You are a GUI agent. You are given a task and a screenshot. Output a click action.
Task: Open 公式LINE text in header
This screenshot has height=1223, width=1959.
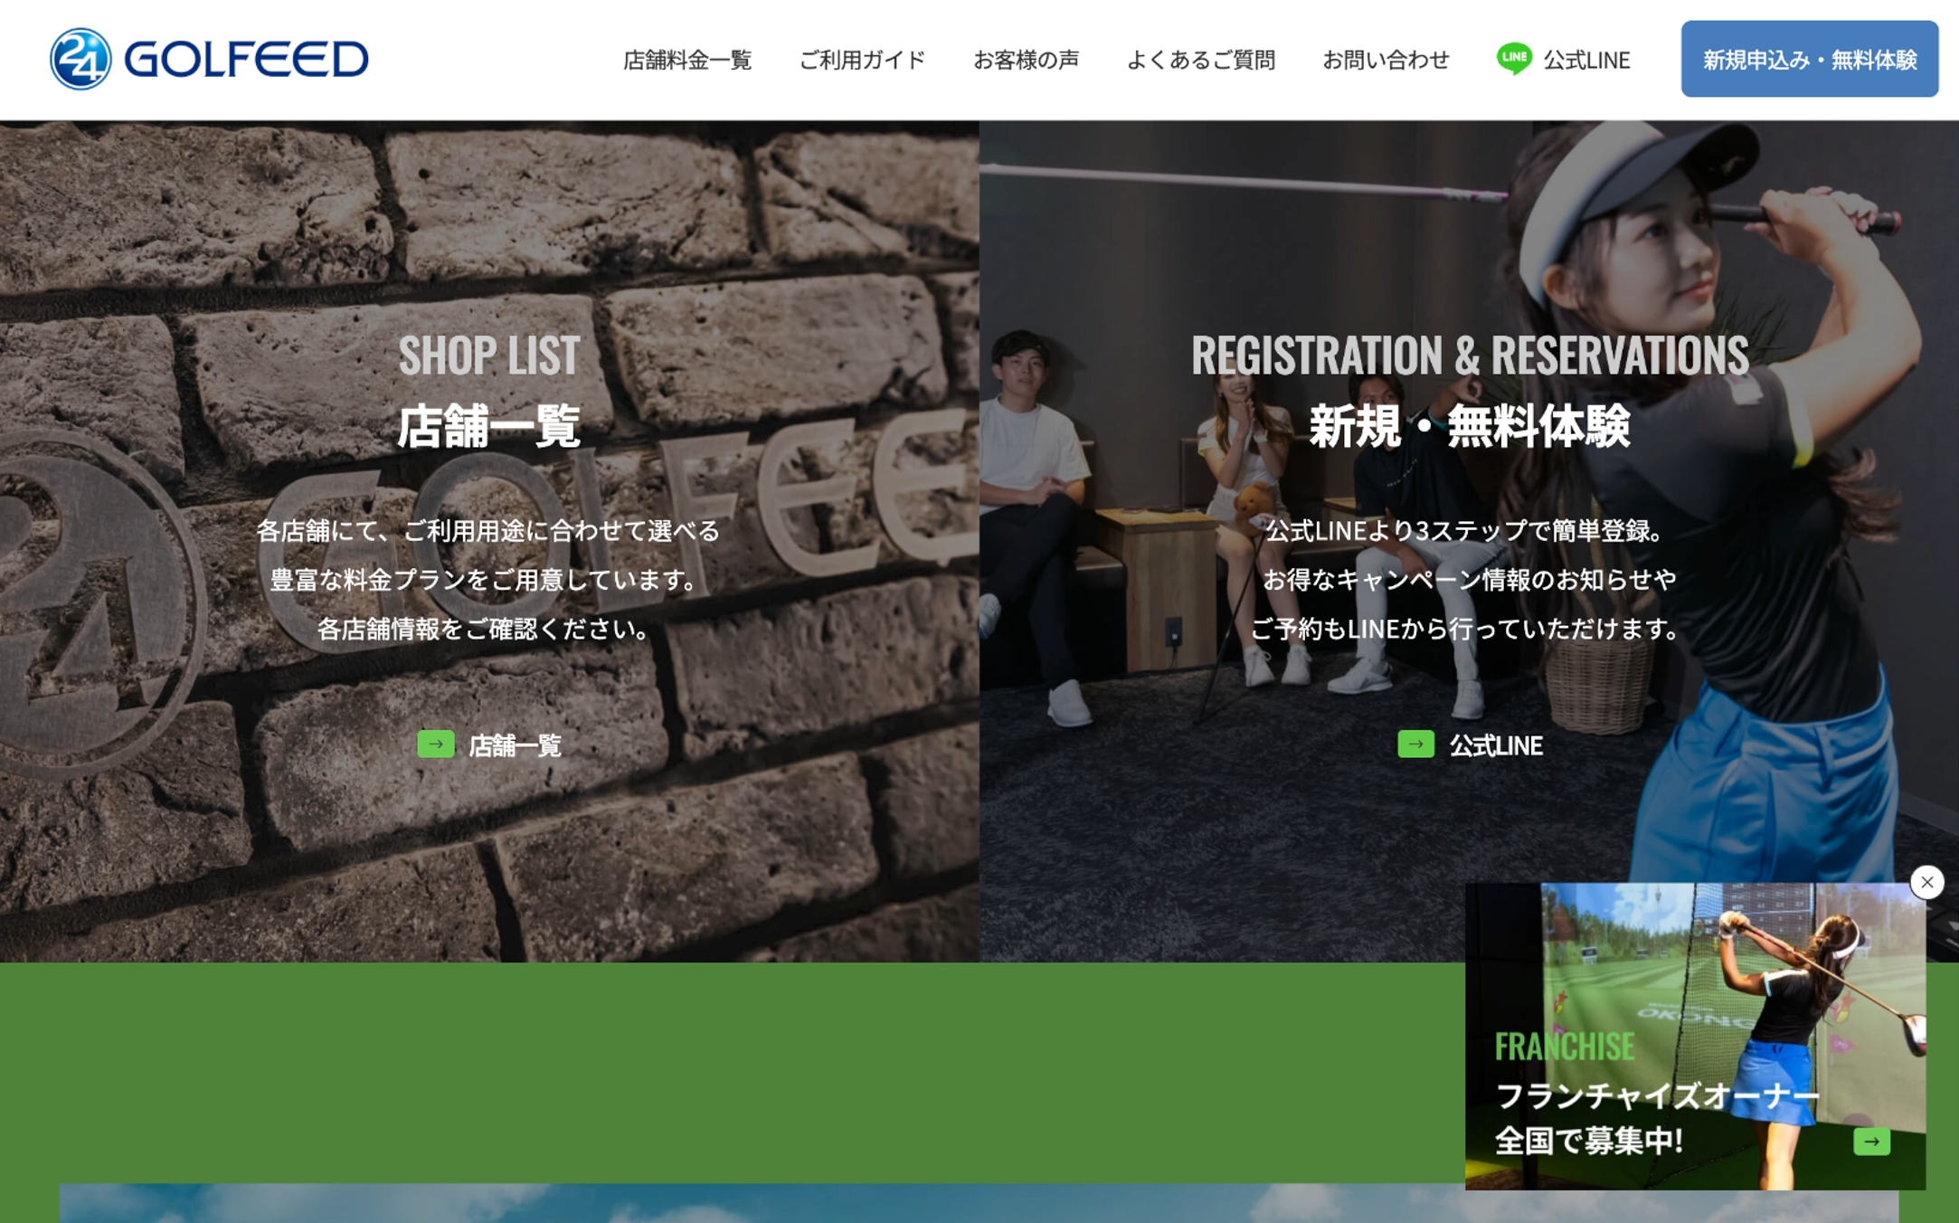pyautogui.click(x=1586, y=60)
